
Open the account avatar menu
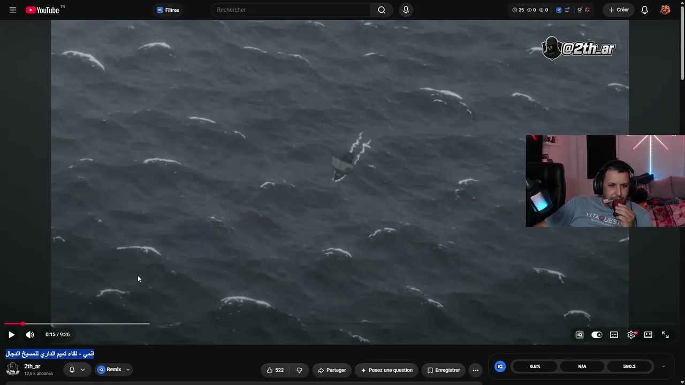tap(665, 10)
